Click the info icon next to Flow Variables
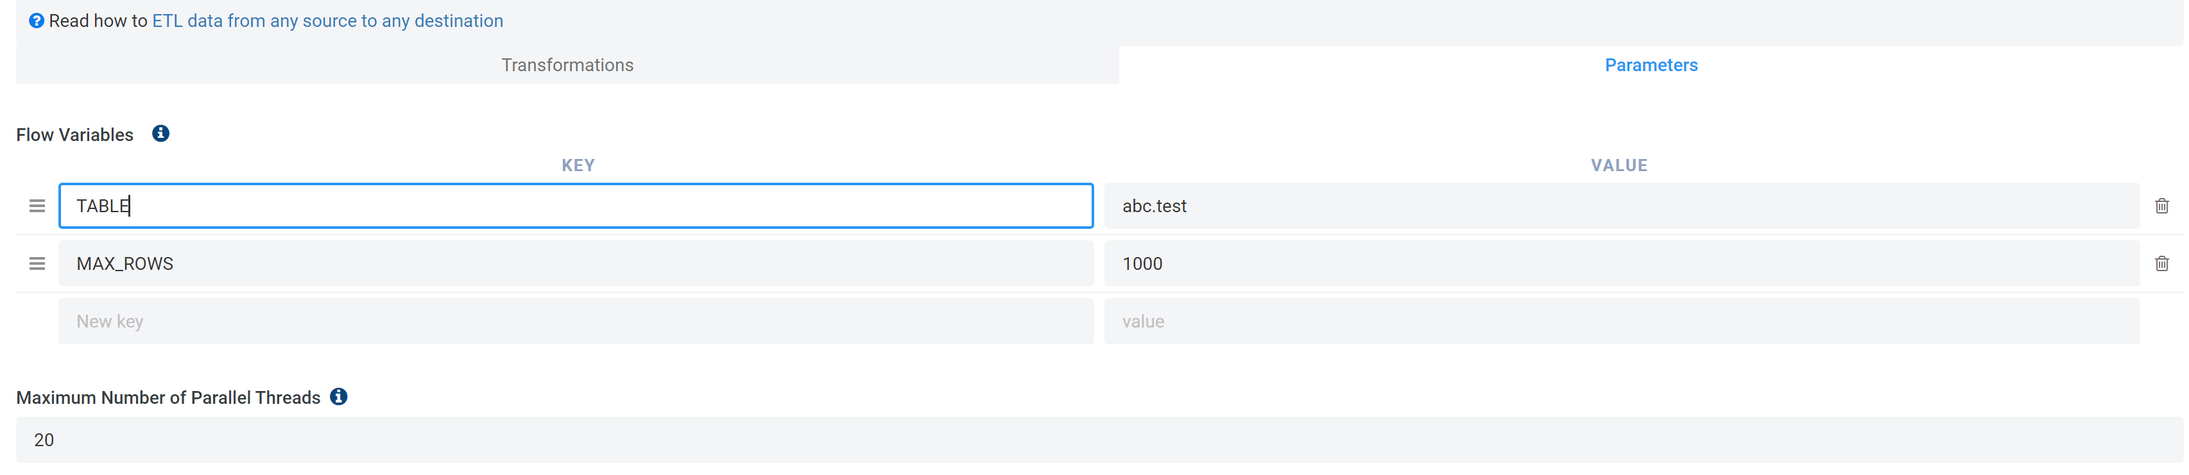Screen dimensions: 2189x475 (162, 134)
